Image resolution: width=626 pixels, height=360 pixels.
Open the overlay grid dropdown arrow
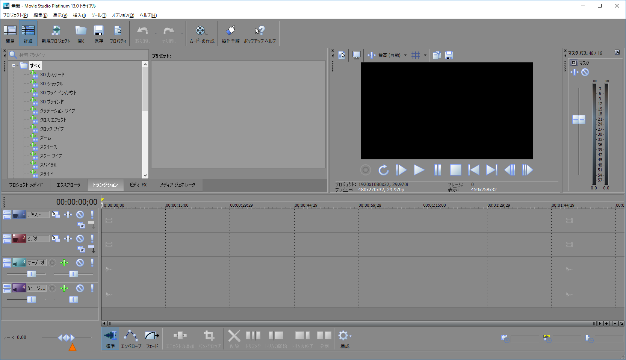pyautogui.click(x=425, y=55)
